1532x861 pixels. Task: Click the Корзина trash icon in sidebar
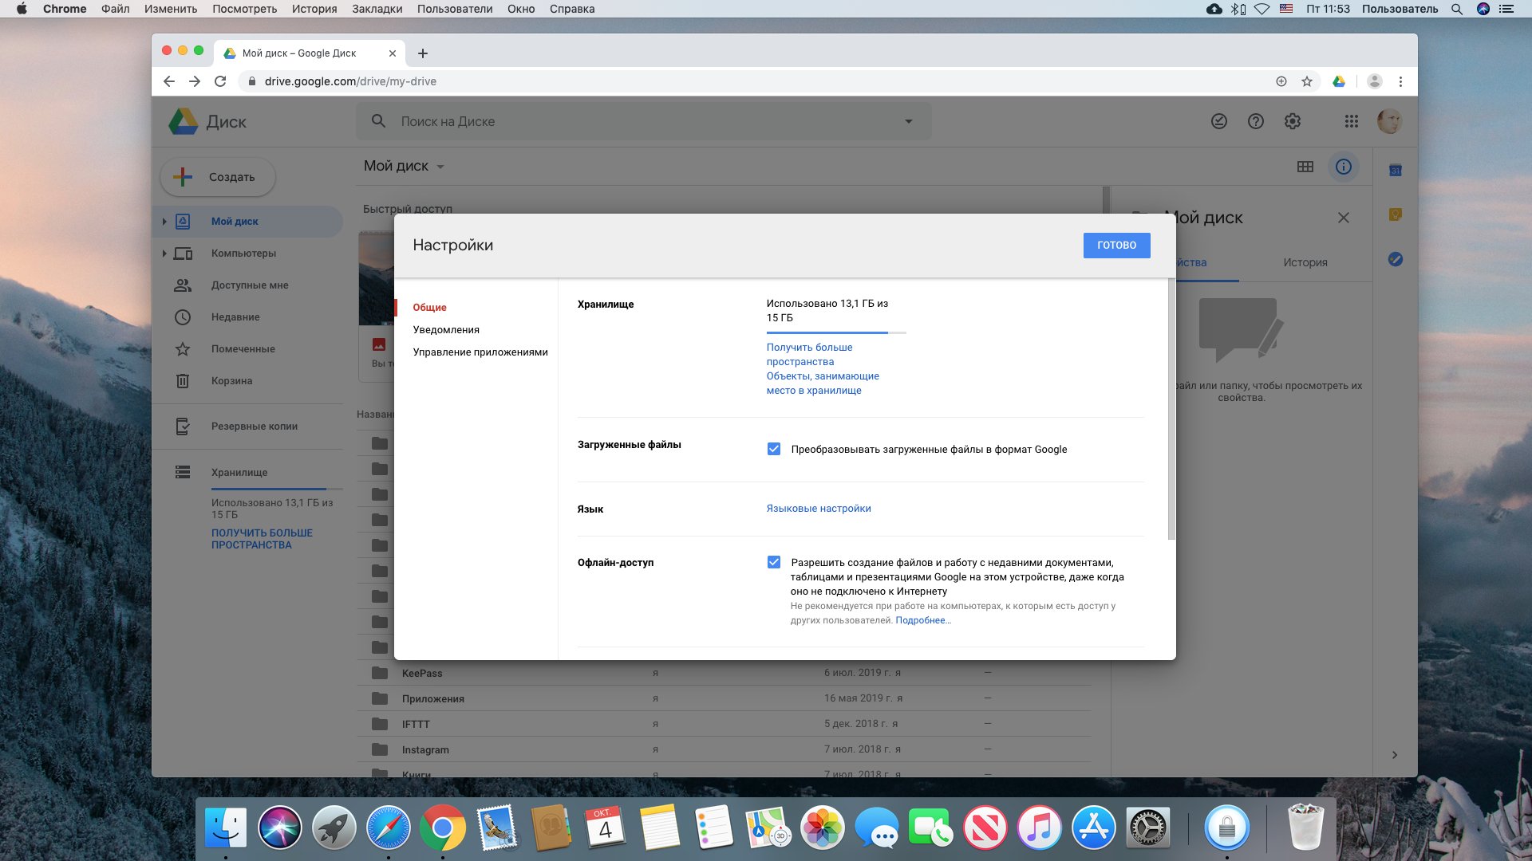pos(183,380)
